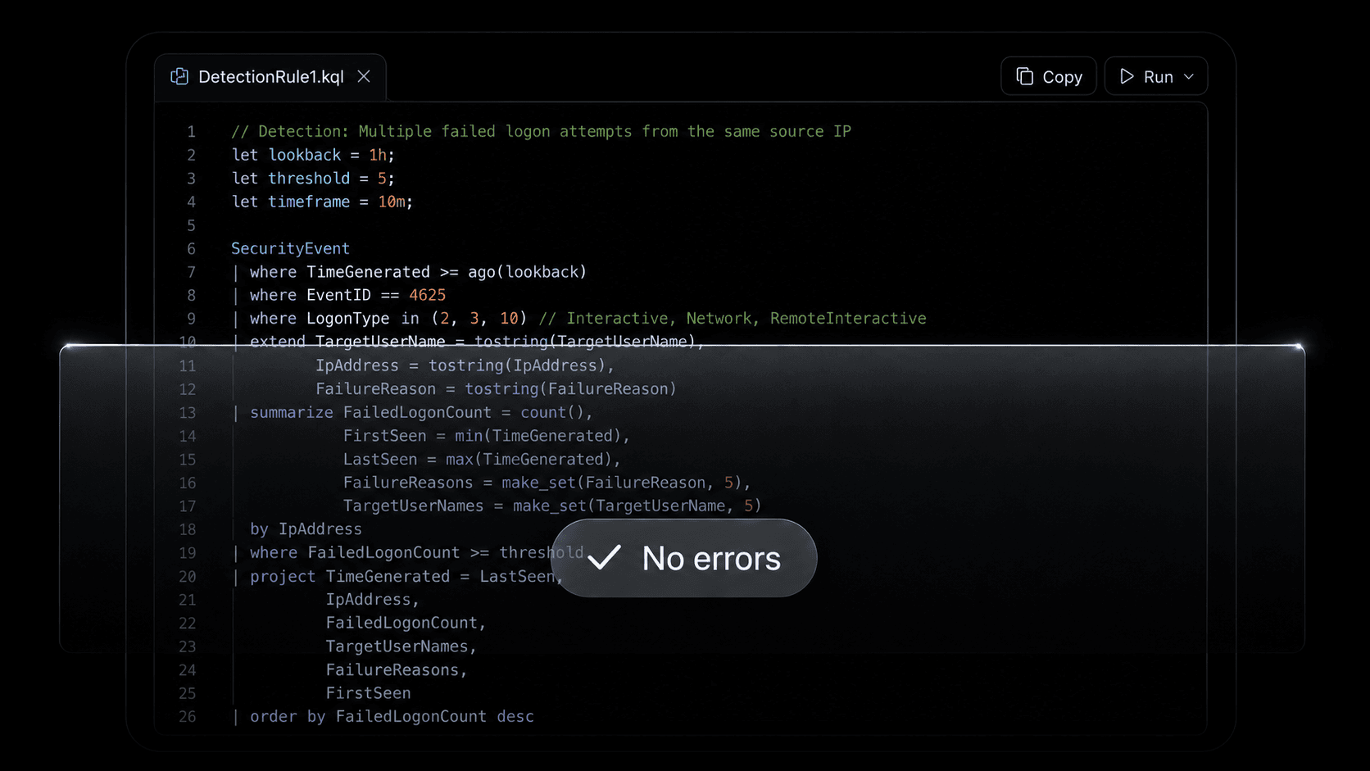Expand the Run options dropdown arrow
The height and width of the screenshot is (771, 1370).
click(1189, 76)
